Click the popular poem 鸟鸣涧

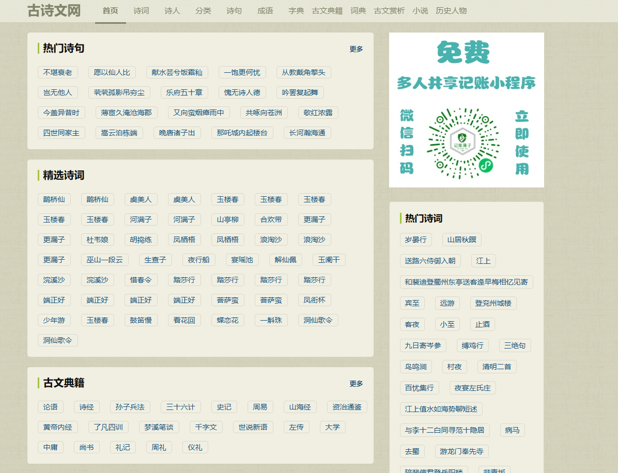pos(415,367)
